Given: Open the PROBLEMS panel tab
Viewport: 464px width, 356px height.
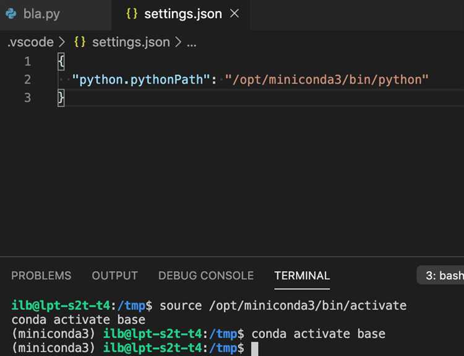Looking at the screenshot, I should coord(41,276).
